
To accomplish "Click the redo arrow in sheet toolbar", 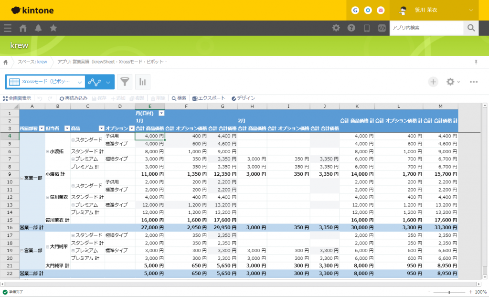I will point(50,98).
